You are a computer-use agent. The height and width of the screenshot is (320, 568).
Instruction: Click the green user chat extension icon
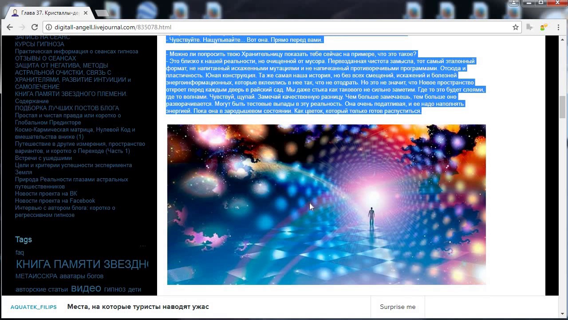tap(543, 27)
